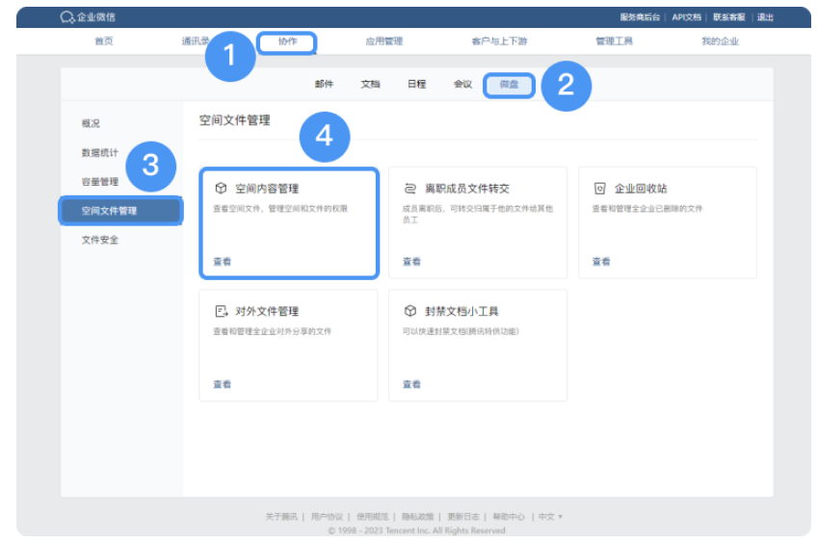Click the 对外文件管理 share icon

pyautogui.click(x=221, y=312)
